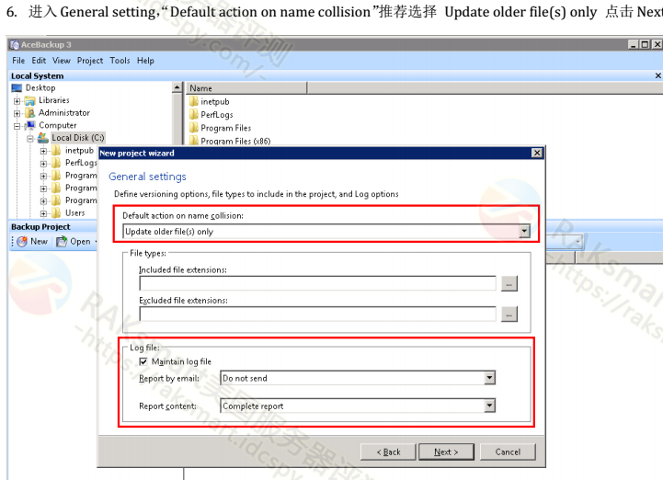Click the AceBackup 3 title bar icon
Viewport: 663px width, 480px height.
pyautogui.click(x=15, y=44)
